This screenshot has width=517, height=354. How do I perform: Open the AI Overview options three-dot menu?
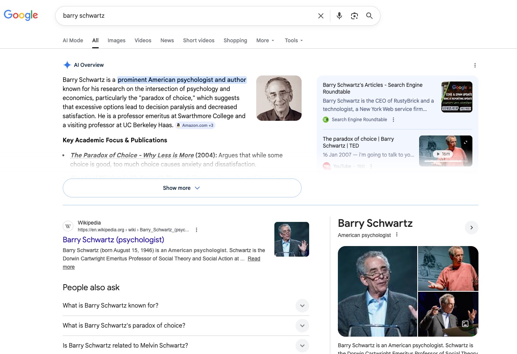tap(475, 65)
